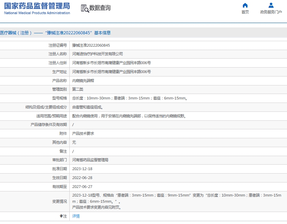Click the 生效日期 label
This screenshot has width=287, height=224.
pyautogui.click(x=59, y=178)
